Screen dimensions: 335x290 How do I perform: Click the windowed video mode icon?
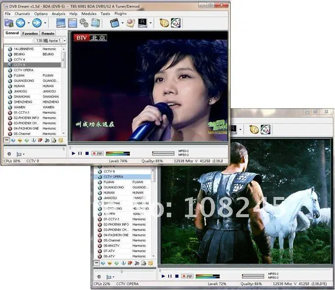pos(72,23)
